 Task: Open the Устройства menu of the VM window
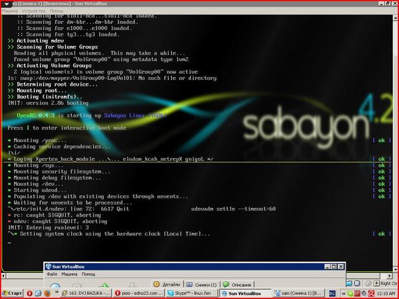[x=34, y=11]
